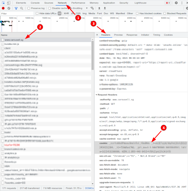Show the Headers tab of request
This screenshot has width=188, height=191.
point(106,35)
